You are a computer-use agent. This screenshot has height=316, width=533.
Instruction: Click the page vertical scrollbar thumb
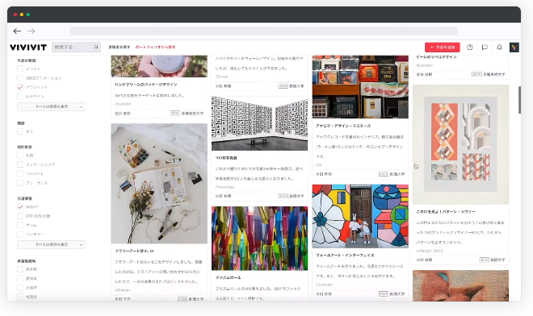519,100
